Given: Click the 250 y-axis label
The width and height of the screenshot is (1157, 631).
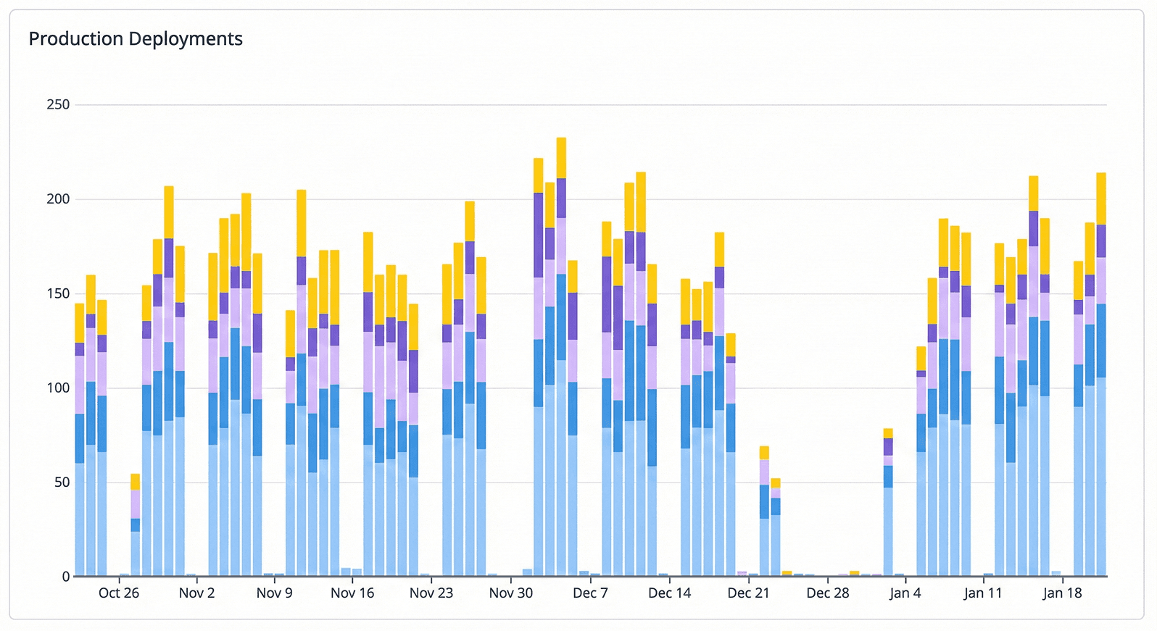Looking at the screenshot, I should tap(58, 105).
